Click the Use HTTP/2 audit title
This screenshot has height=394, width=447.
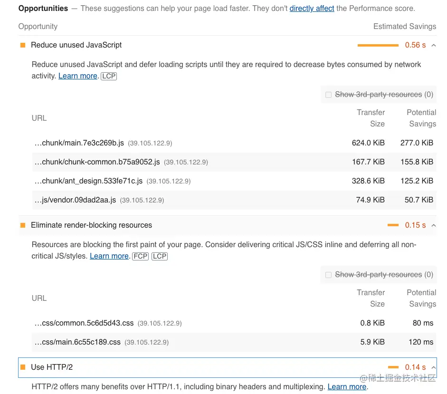pos(52,367)
